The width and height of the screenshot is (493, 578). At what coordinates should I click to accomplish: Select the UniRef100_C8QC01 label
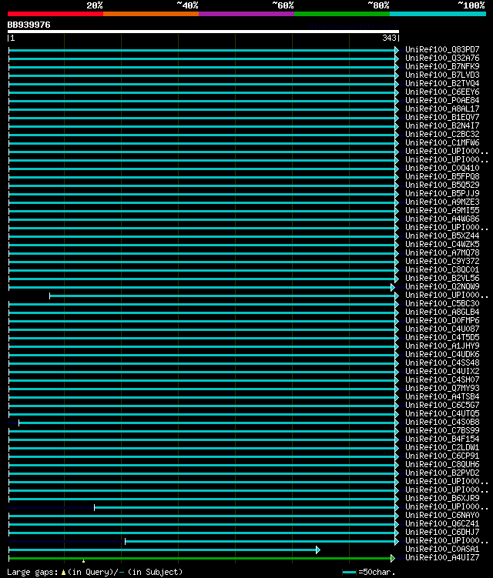(x=442, y=270)
